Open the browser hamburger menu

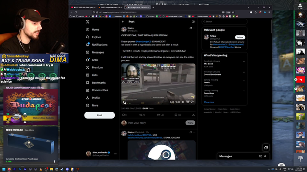click(269, 12)
